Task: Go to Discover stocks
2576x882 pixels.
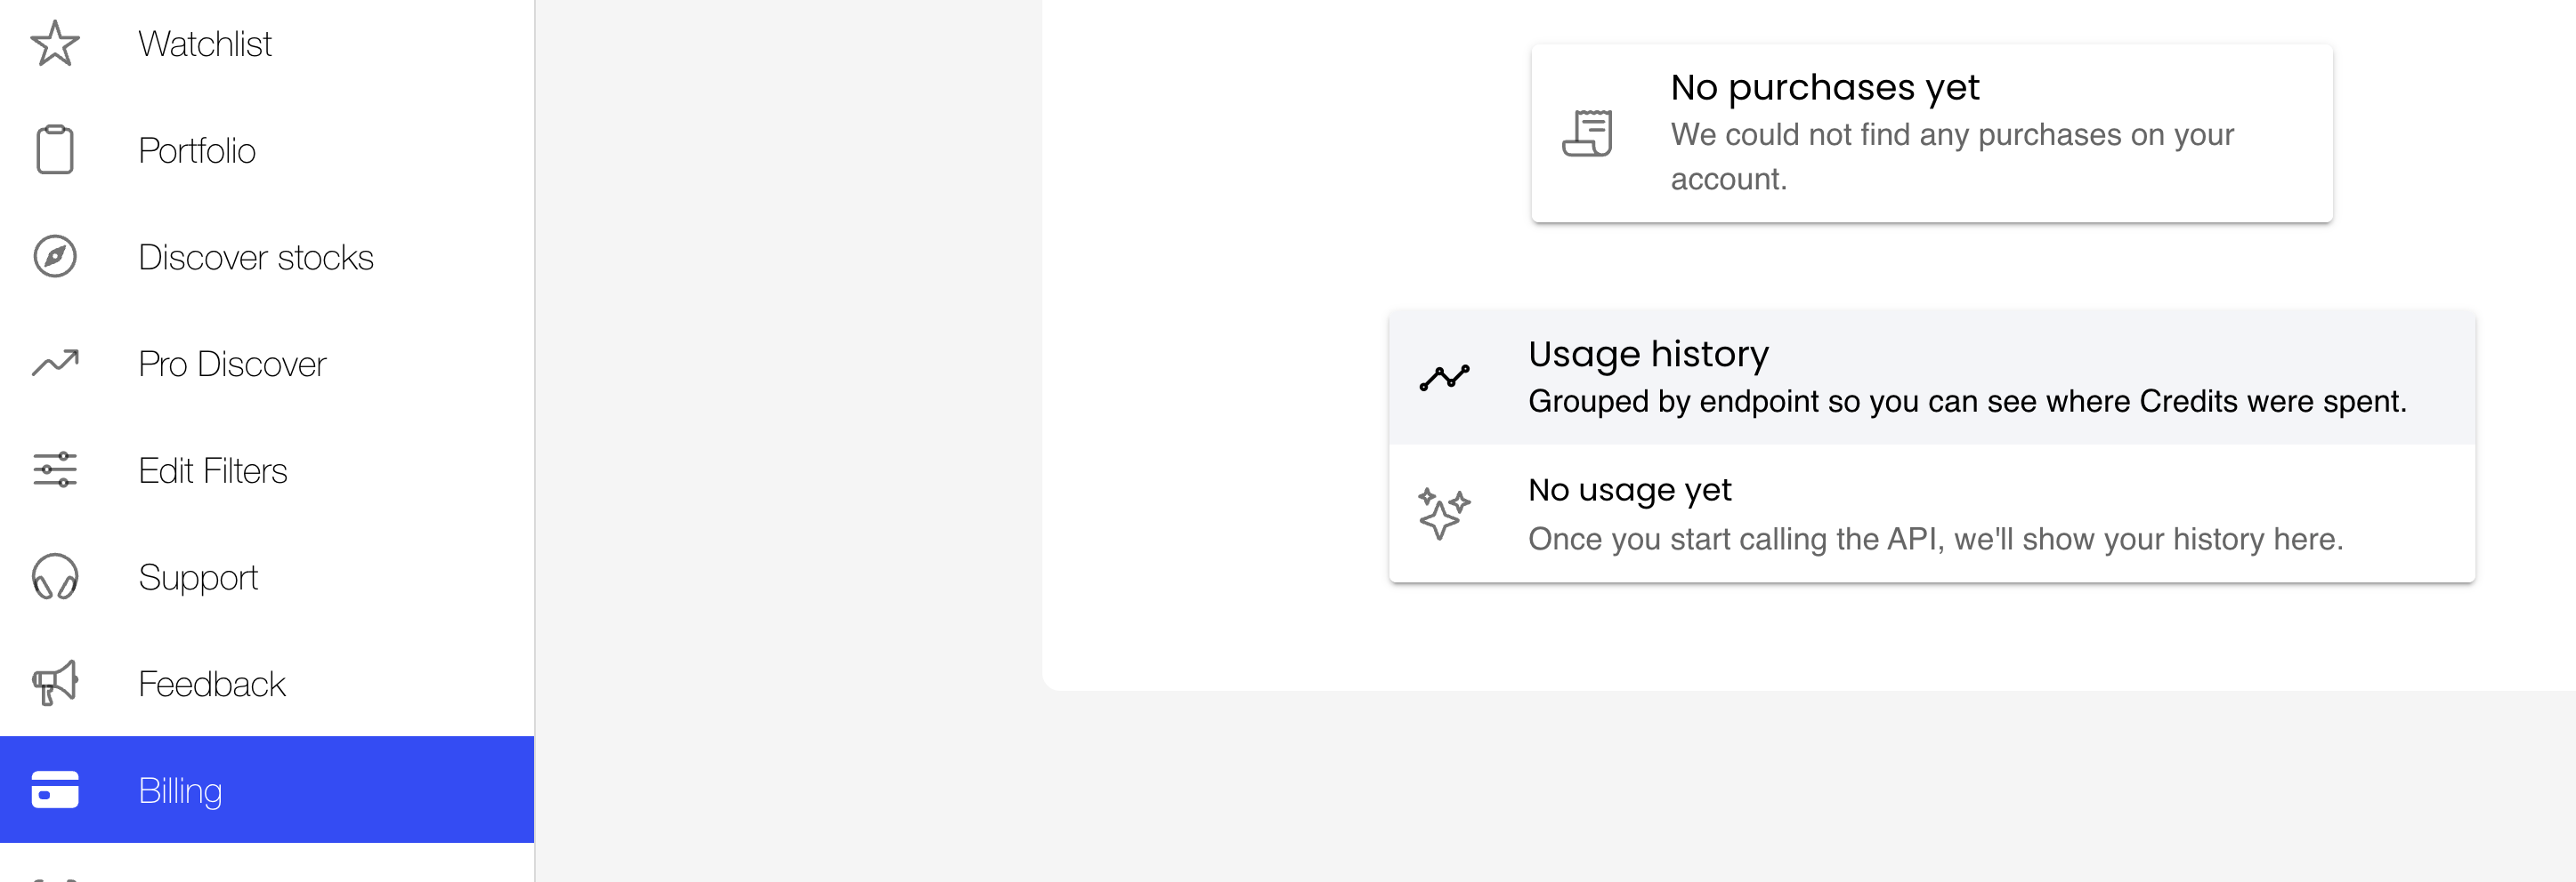Action: pos(257,257)
